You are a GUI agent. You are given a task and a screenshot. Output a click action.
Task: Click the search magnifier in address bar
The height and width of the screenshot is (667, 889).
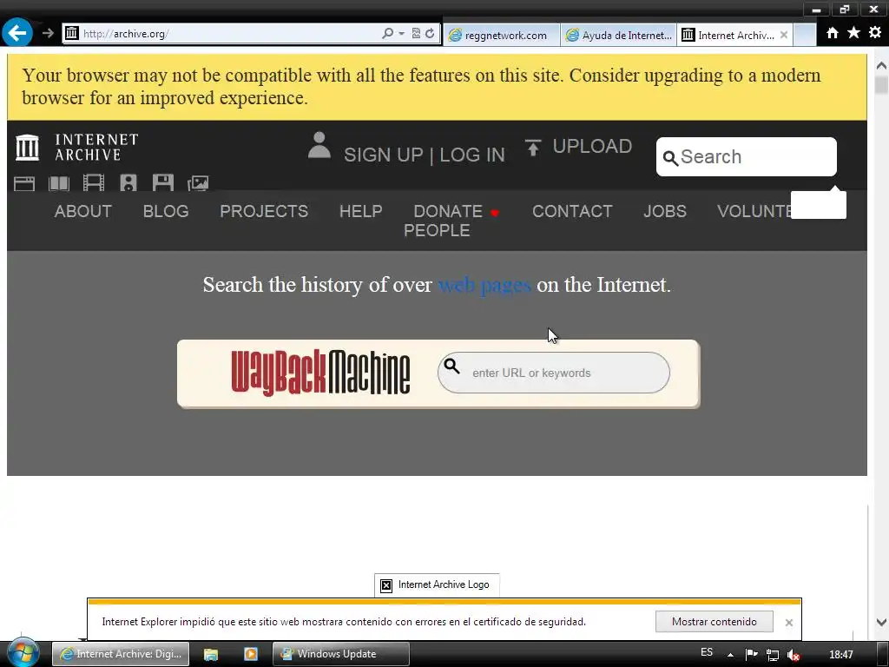pos(387,34)
